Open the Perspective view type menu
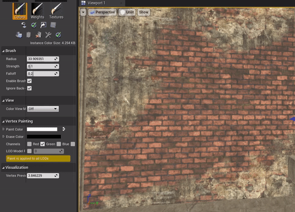295x212 pixels. 102,12
